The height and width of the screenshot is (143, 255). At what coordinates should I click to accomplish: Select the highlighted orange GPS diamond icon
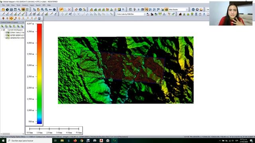coord(11,19)
